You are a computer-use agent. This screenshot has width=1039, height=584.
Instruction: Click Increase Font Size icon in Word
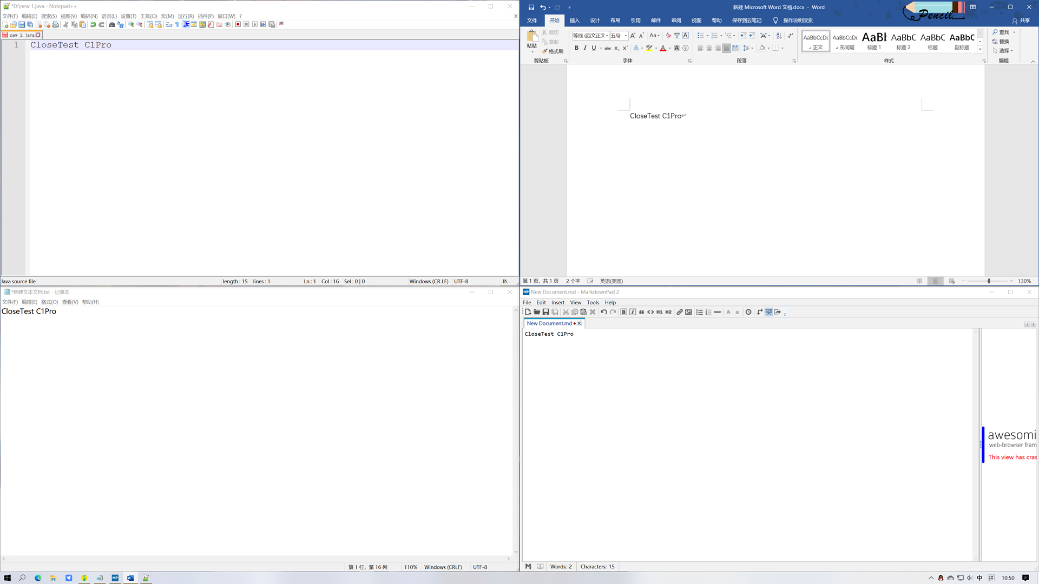[633, 36]
